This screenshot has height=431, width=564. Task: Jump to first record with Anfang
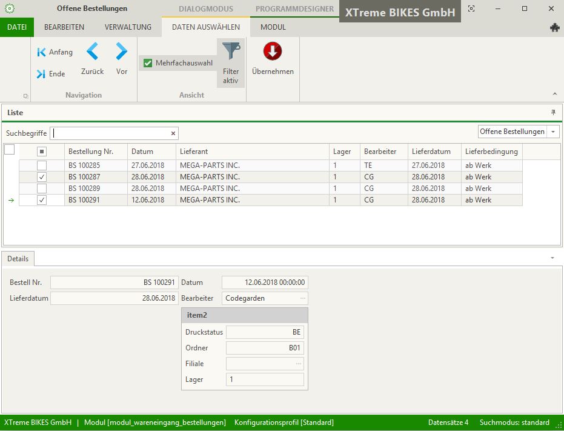[55, 53]
